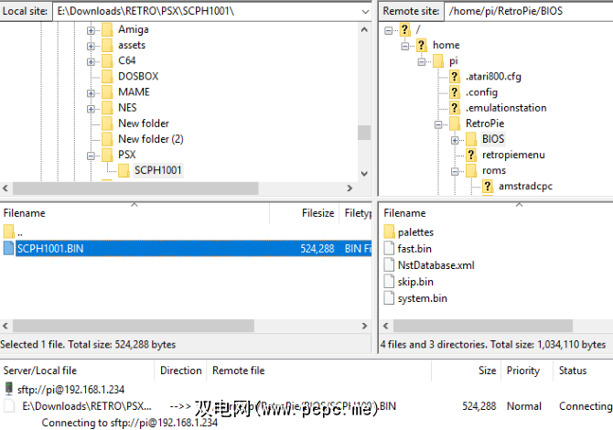Screen dimensions: 613x430
Task: Select RetroPie in the remote tree
Action: tap(485, 124)
